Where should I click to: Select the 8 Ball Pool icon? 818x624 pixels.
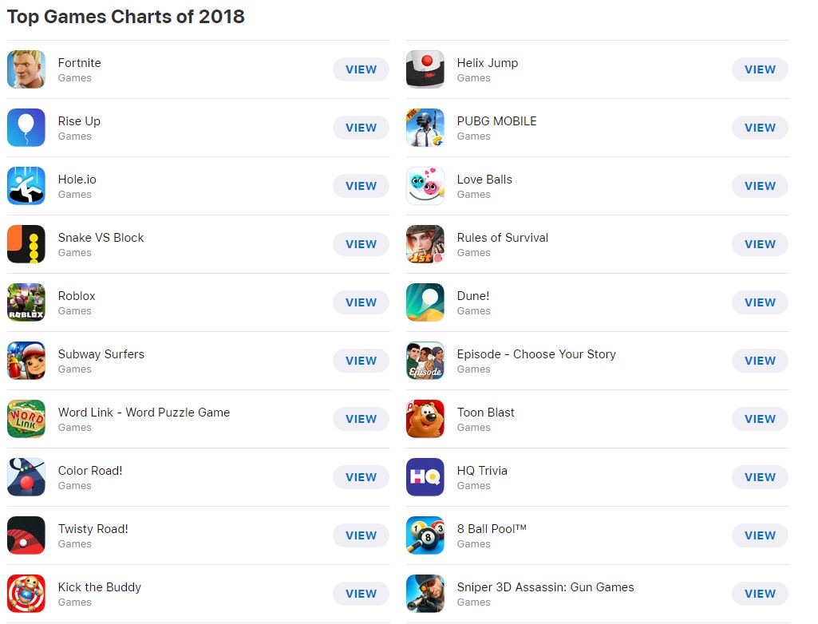pyautogui.click(x=425, y=535)
